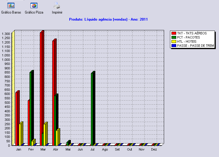Viewport: 219px width, 157px height.
Task: Click the red TKT - TKTS AÉREOS legend swatch
Action: coord(174,33)
